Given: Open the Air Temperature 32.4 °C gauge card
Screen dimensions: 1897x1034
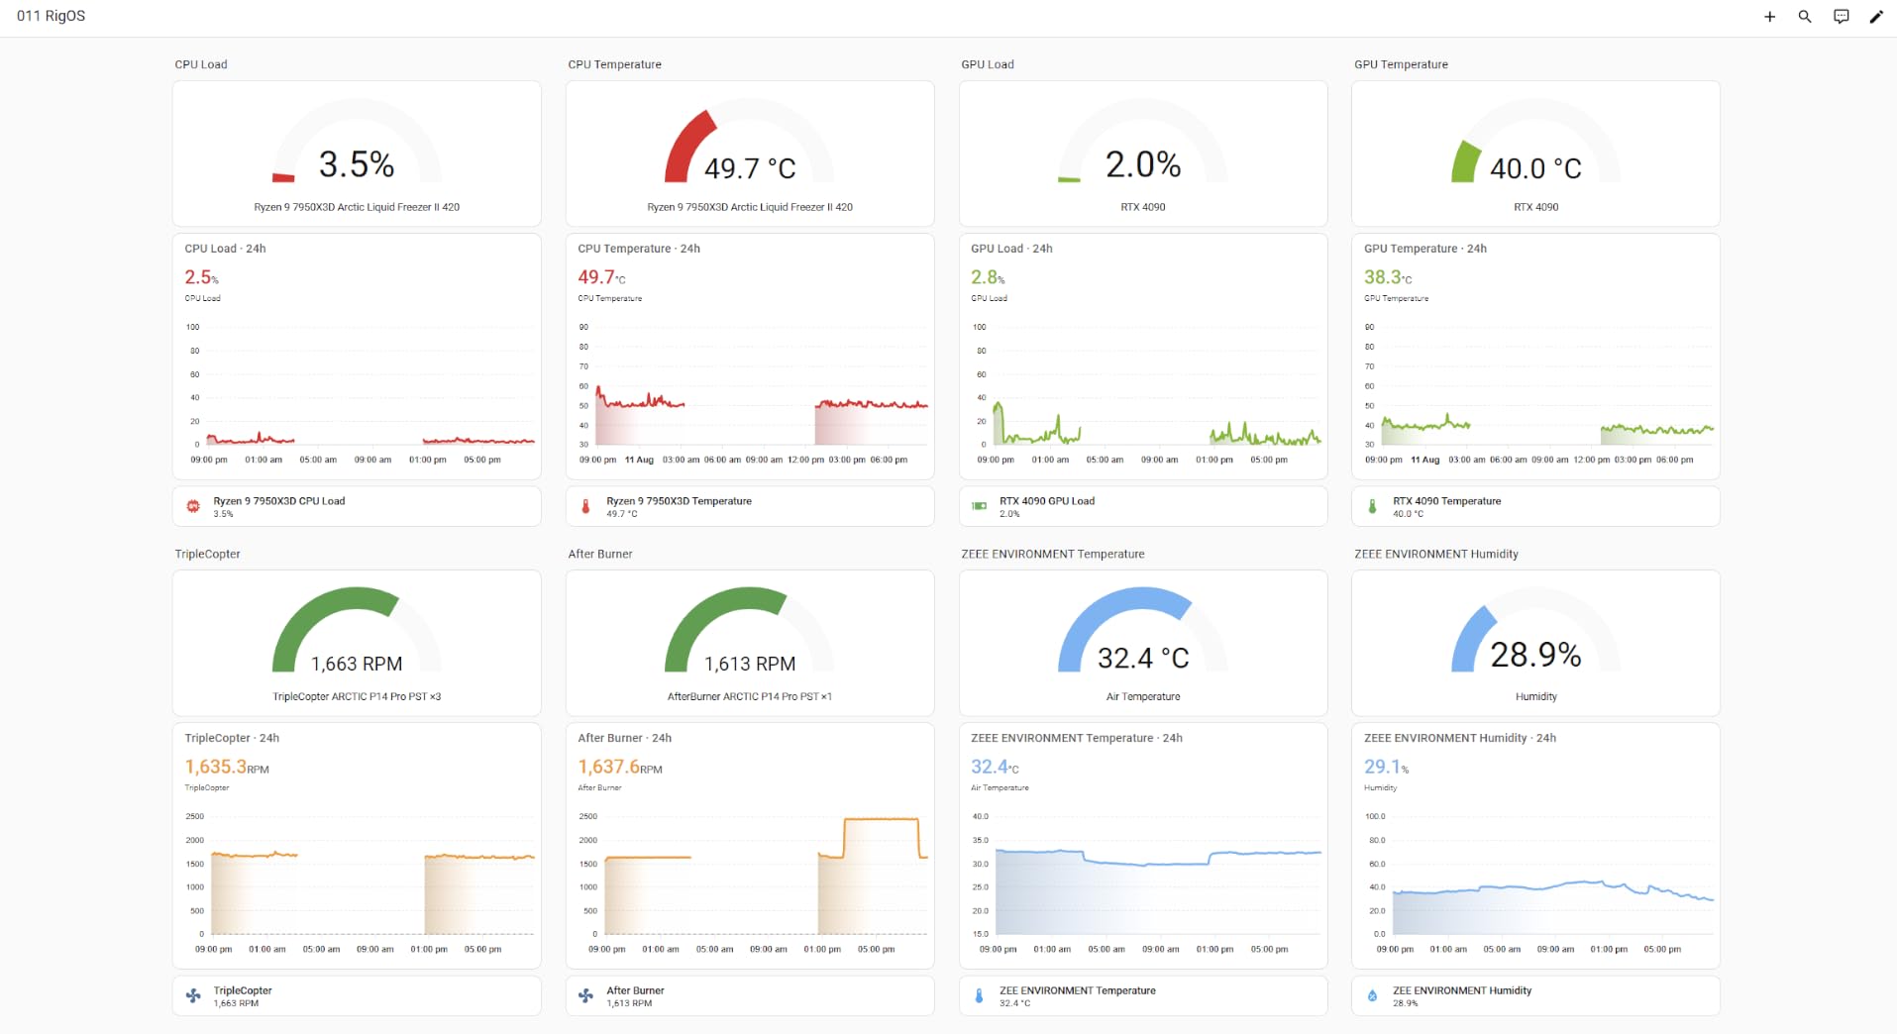Looking at the screenshot, I should (1143, 643).
